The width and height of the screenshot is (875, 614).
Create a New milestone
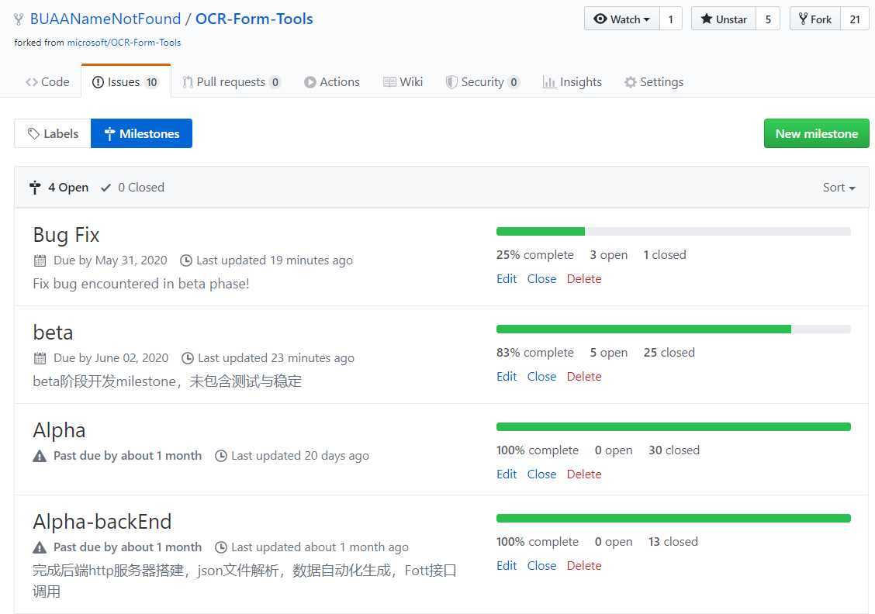click(x=816, y=133)
